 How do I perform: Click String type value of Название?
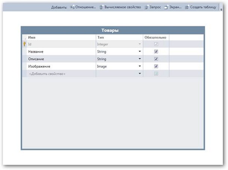point(102,52)
